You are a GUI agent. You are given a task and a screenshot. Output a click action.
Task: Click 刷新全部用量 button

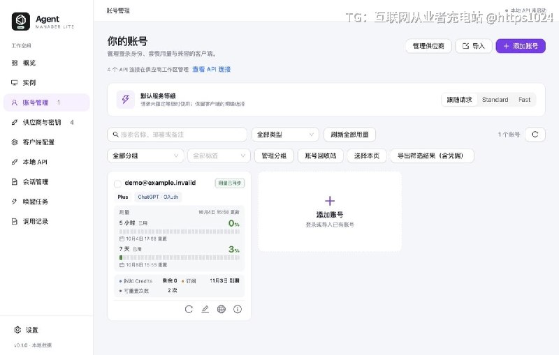(349, 135)
